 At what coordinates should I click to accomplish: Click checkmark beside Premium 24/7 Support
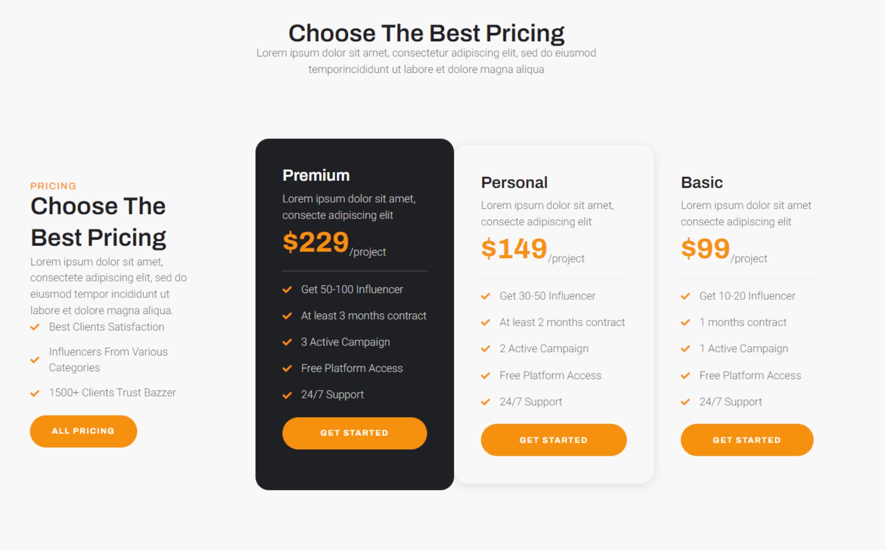point(288,395)
